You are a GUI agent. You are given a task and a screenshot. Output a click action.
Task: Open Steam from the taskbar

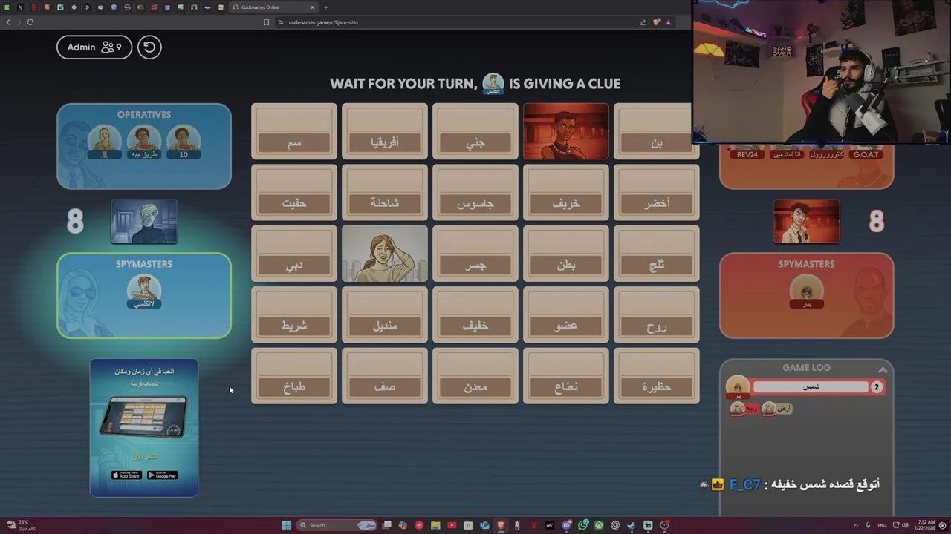631,525
